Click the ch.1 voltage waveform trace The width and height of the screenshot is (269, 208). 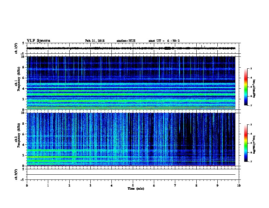pyautogui.click(x=131, y=48)
